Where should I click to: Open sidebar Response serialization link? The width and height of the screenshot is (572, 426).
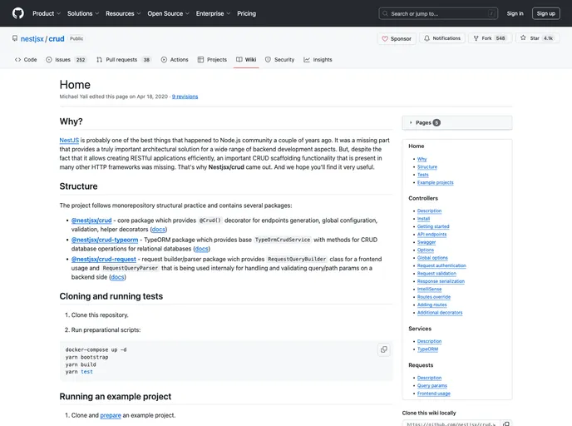441,281
